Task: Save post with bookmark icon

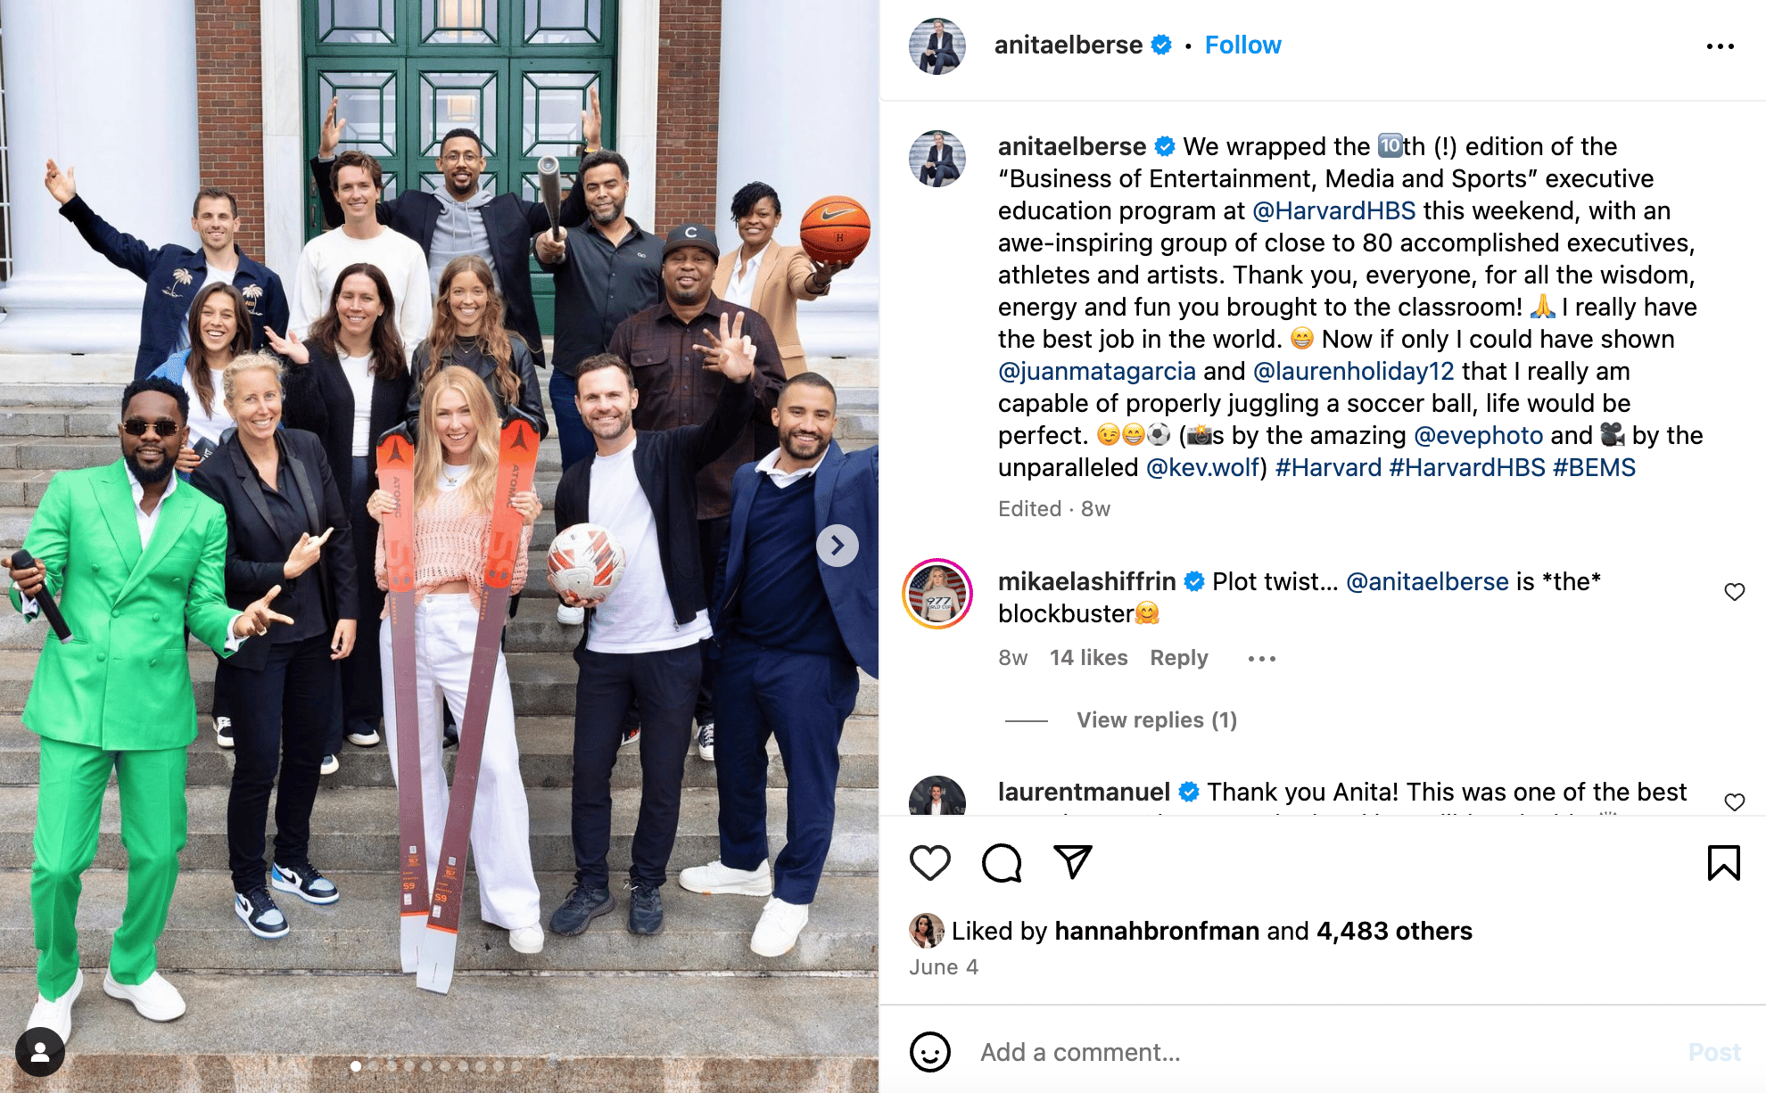Action: point(1723,863)
